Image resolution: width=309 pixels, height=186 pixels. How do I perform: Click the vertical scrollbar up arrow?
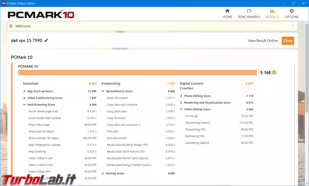[307, 23]
